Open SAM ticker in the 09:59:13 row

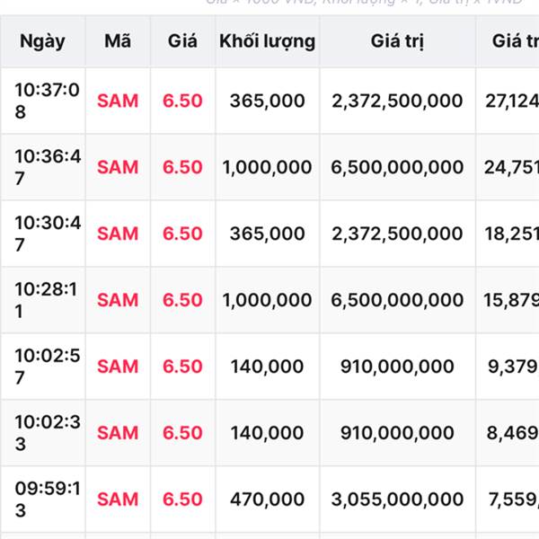118,499
